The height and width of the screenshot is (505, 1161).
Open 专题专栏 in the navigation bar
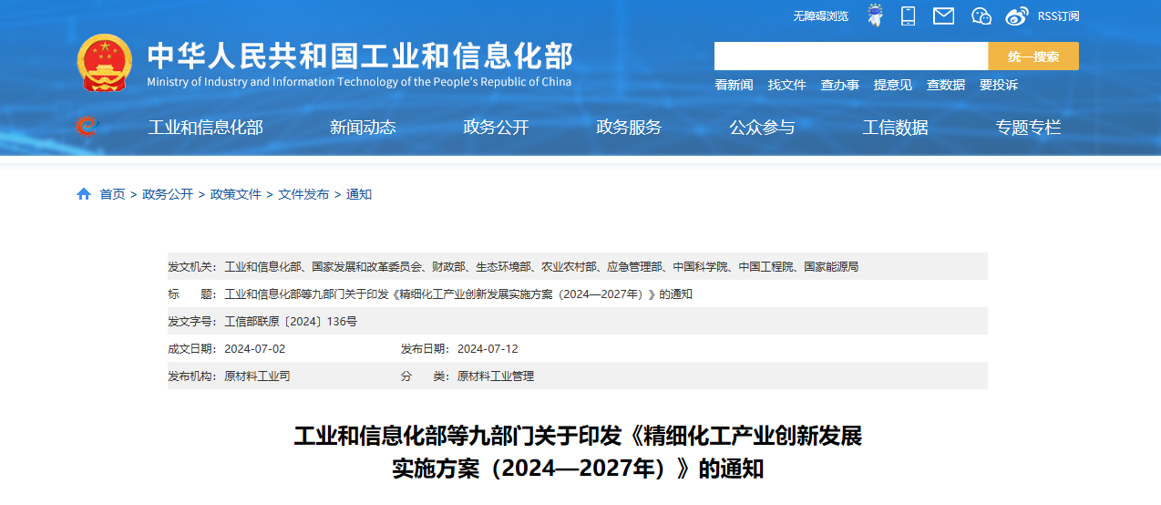point(1028,128)
